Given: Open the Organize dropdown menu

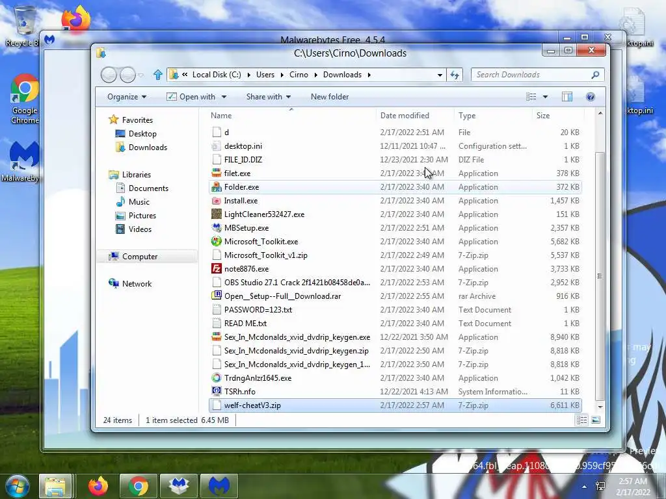Looking at the screenshot, I should 127,97.
